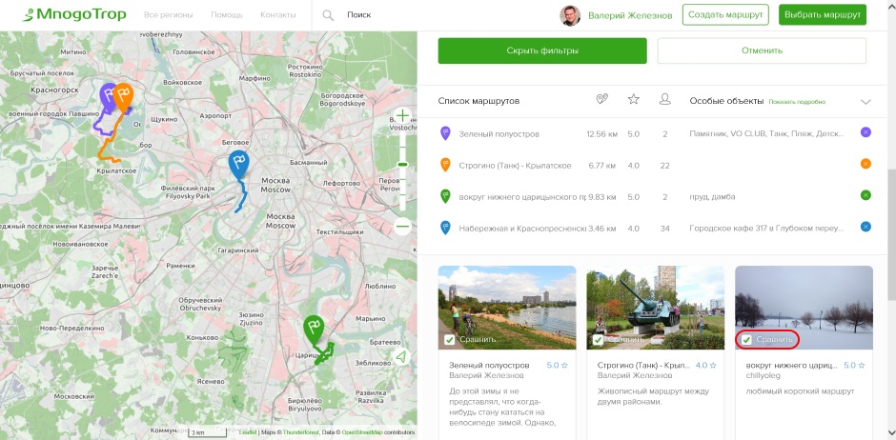The image size is (896, 440).
Task: Collapse the route list chevron
Action: pyautogui.click(x=865, y=102)
